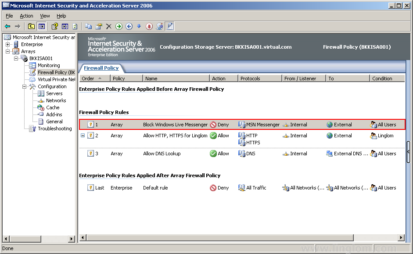413x254 pixels.
Task: Click the All Traffic protocol icon
Action: pos(242,188)
